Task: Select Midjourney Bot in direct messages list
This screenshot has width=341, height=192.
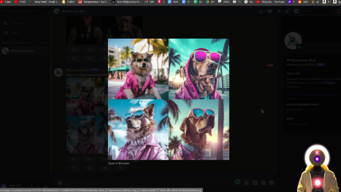Action: pyautogui.click(x=25, y=51)
